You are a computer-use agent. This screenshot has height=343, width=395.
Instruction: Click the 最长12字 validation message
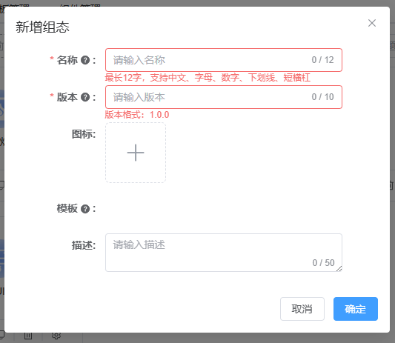tap(208, 78)
